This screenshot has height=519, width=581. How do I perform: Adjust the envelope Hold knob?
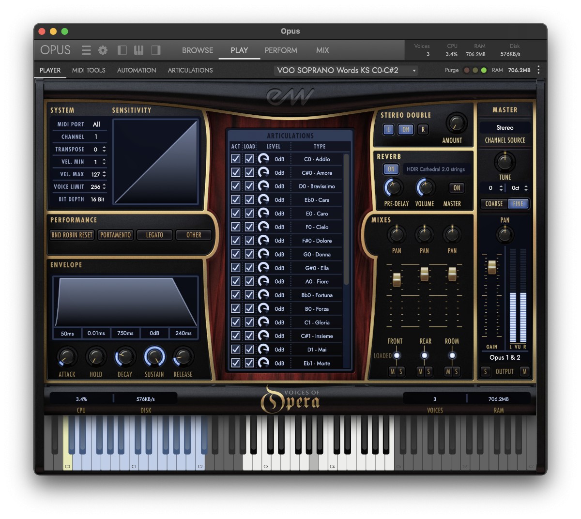tap(96, 357)
